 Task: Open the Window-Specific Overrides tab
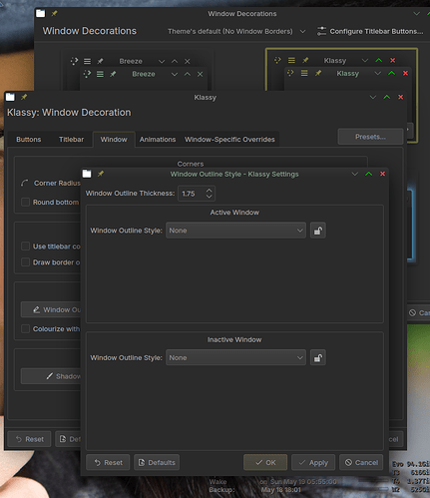tap(229, 140)
